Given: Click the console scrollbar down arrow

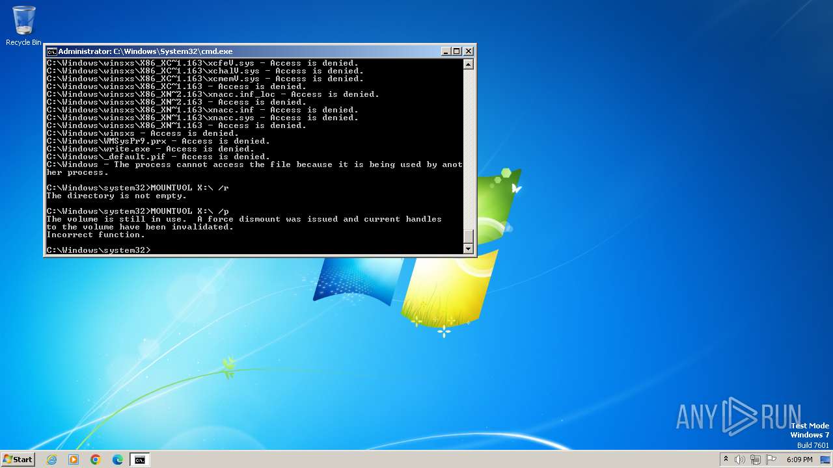Looking at the screenshot, I should click(x=468, y=248).
